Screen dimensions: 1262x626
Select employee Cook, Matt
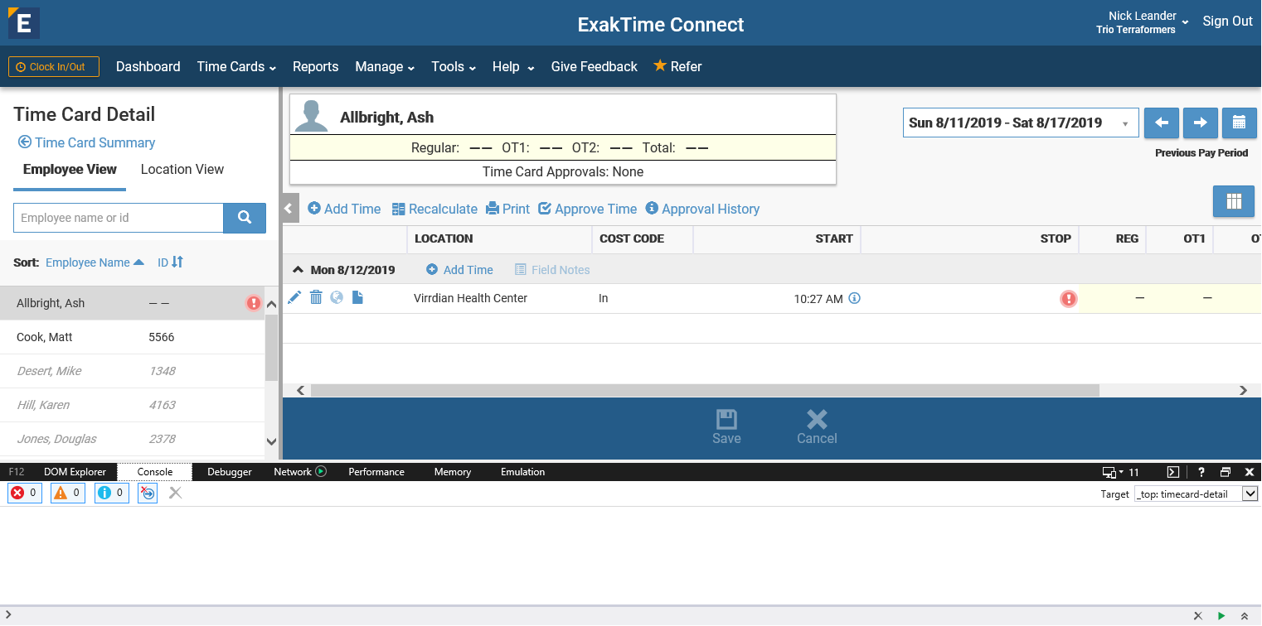(133, 337)
